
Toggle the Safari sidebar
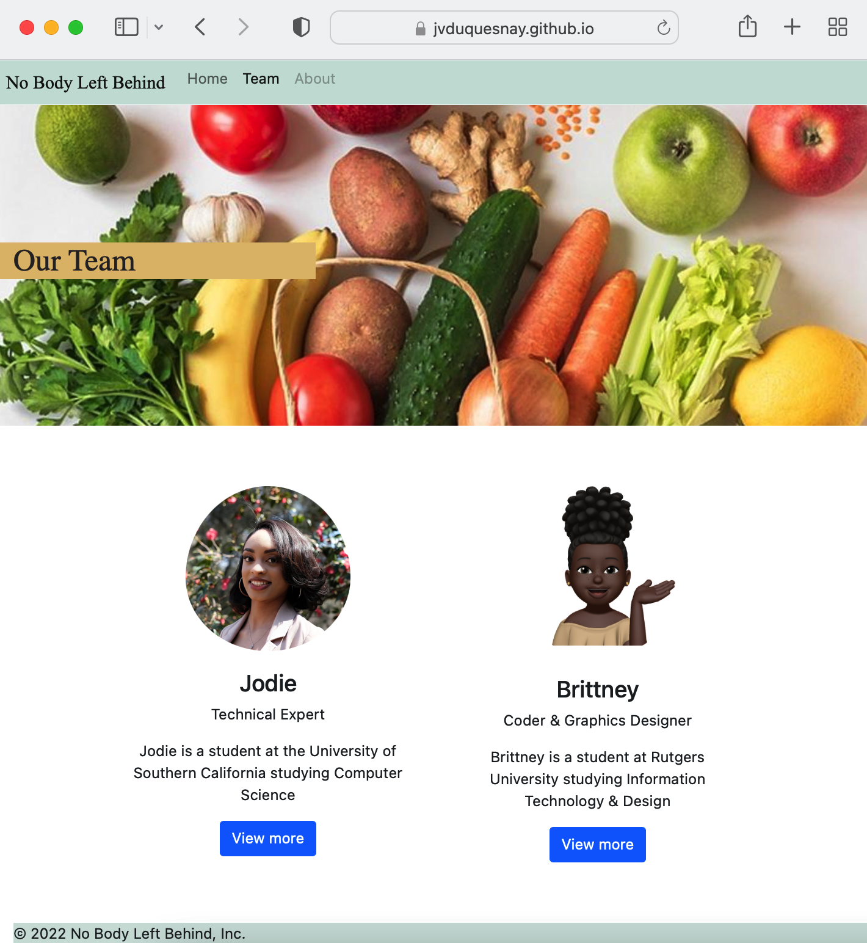point(126,27)
